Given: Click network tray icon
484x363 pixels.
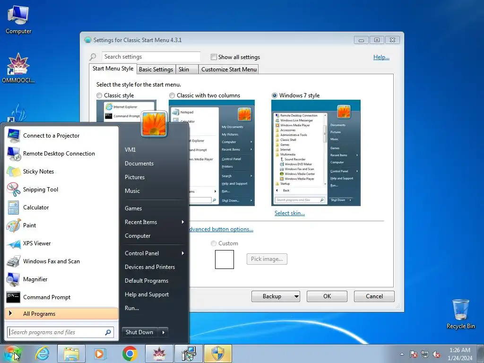Looking at the screenshot, I should [x=425, y=354].
